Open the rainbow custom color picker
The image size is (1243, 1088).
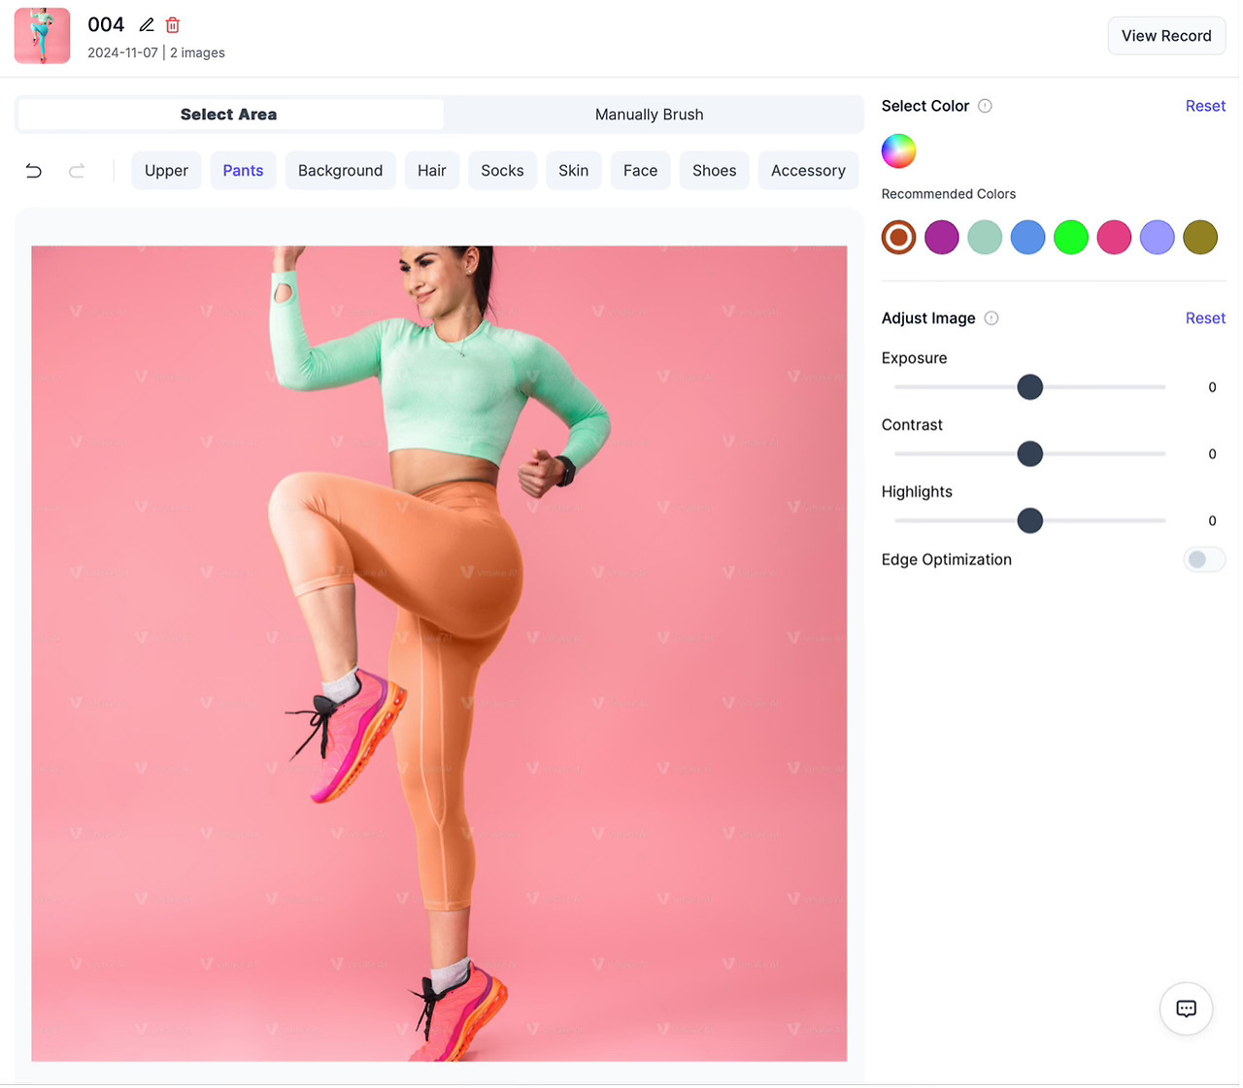coord(898,151)
